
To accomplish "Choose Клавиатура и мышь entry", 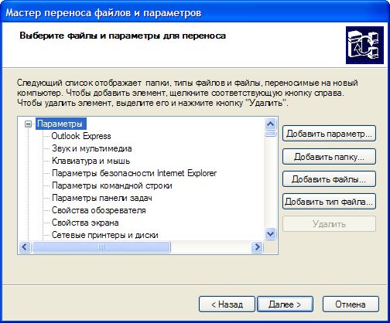I will click(x=91, y=161).
